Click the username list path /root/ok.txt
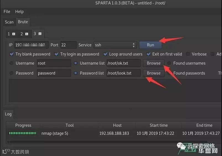Screen dimensions: 222x156 click(x=124, y=63)
